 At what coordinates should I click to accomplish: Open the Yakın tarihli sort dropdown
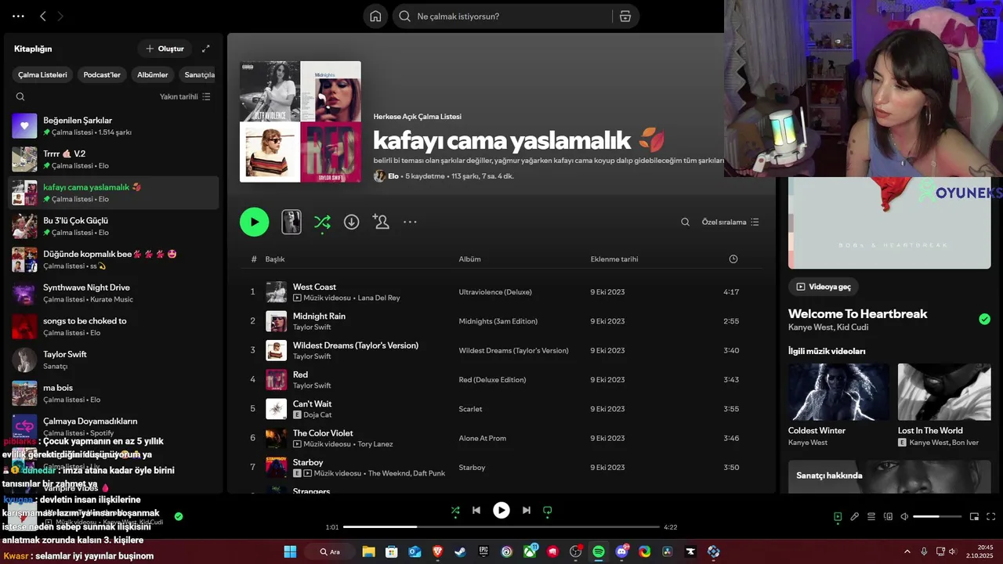tap(185, 96)
